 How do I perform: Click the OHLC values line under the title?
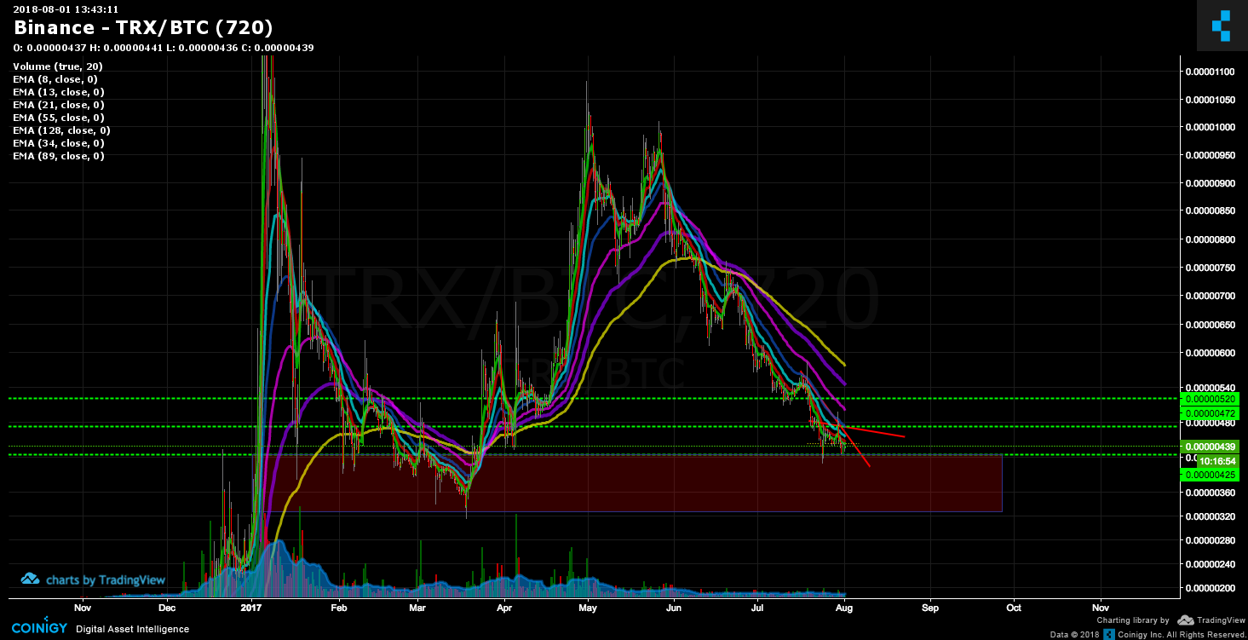(163, 48)
